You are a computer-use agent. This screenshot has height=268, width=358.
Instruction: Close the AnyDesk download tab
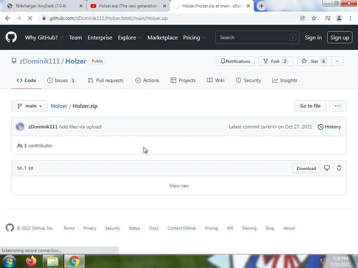[x=81, y=6]
